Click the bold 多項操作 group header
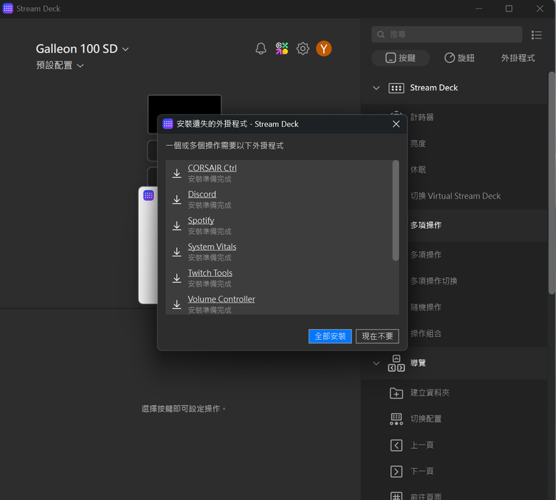 [426, 225]
